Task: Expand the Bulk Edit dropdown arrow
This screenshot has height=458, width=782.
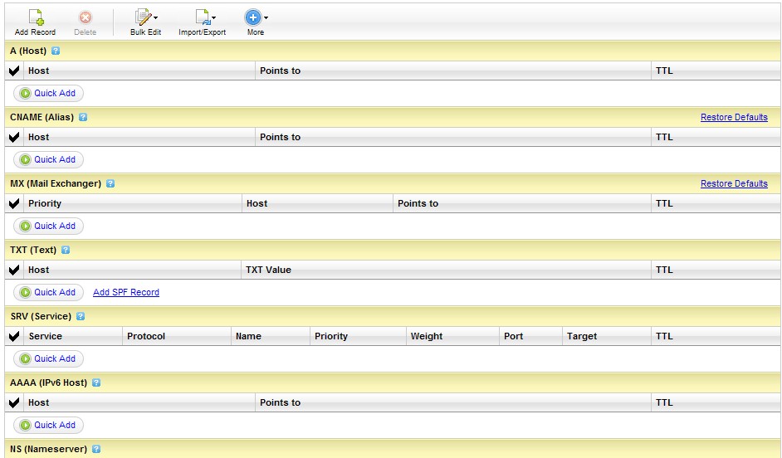Action: point(155,18)
